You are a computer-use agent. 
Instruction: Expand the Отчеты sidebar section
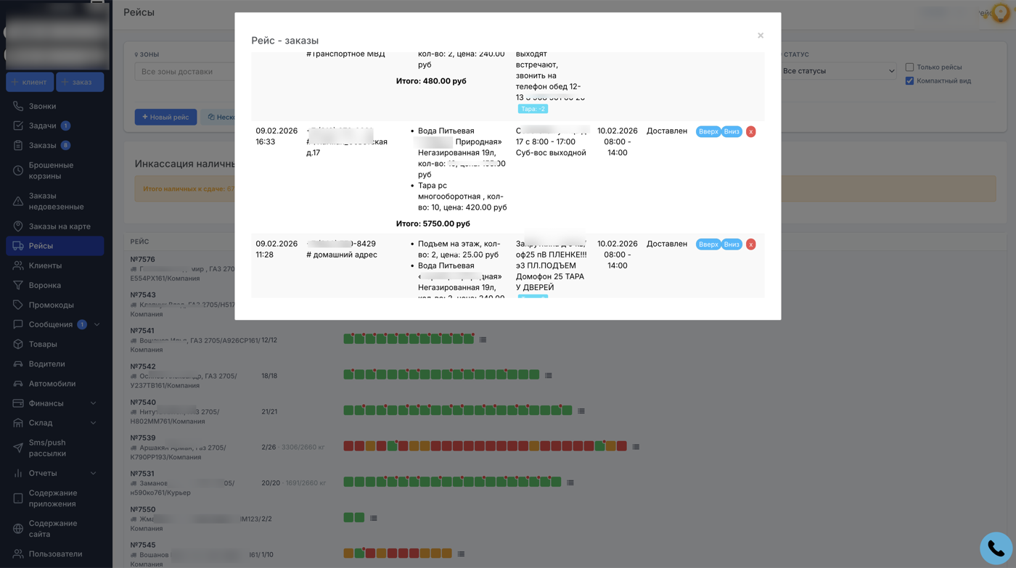93,473
